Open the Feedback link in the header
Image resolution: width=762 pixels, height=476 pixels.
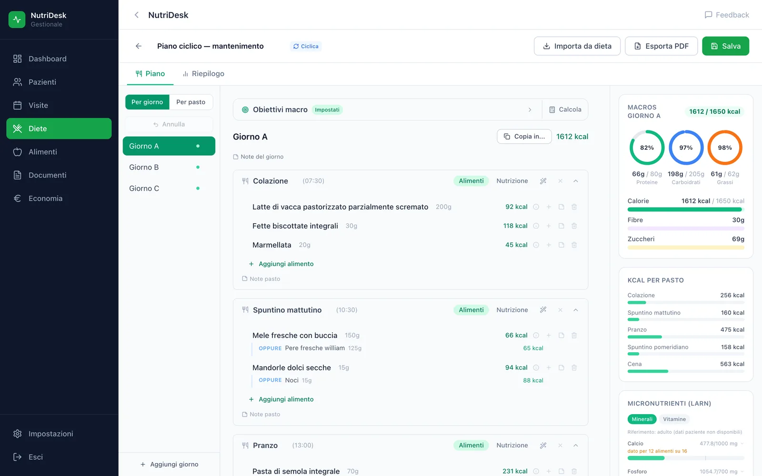pyautogui.click(x=727, y=15)
